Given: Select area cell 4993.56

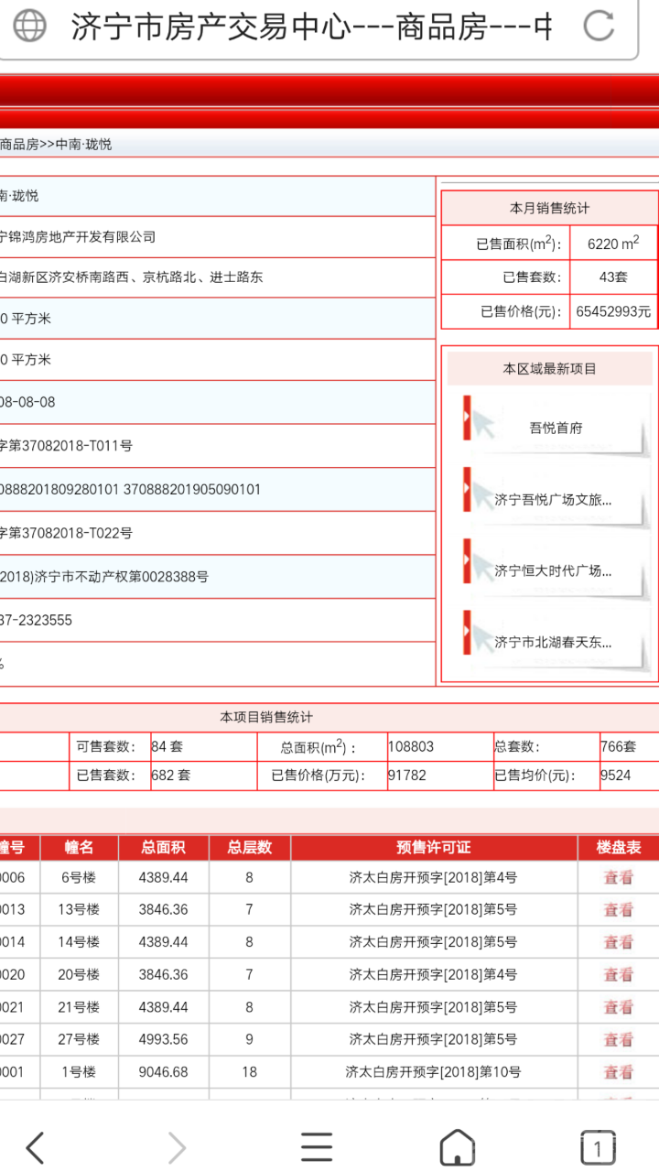Looking at the screenshot, I should point(163,1039).
